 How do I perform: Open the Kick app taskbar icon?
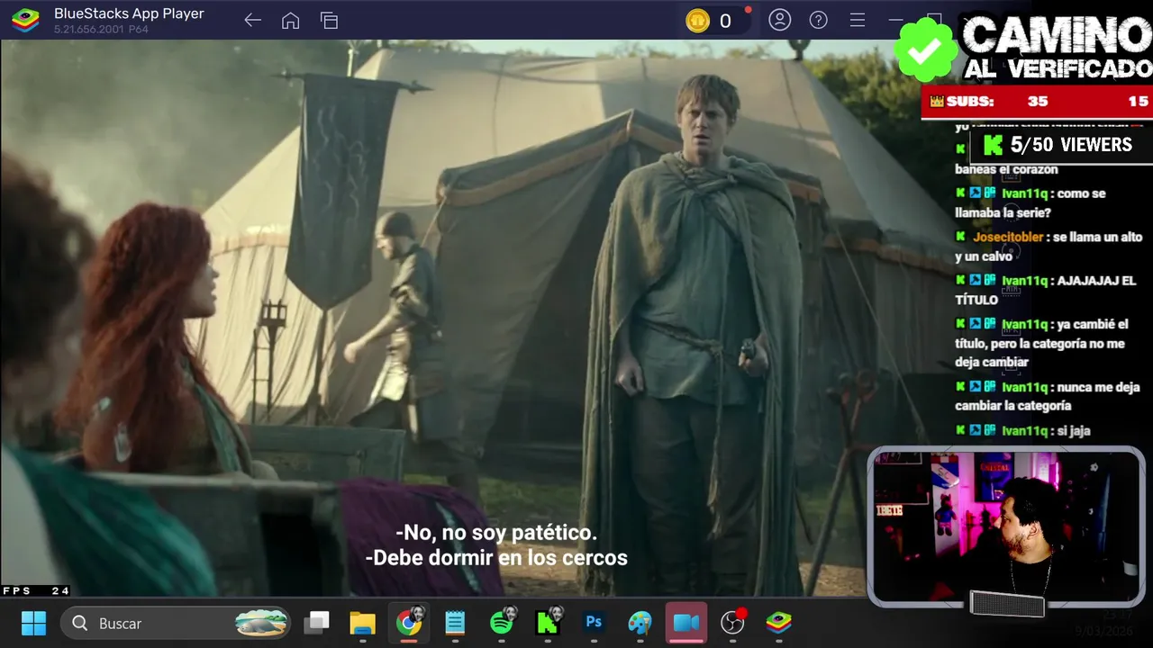pyautogui.click(x=548, y=623)
